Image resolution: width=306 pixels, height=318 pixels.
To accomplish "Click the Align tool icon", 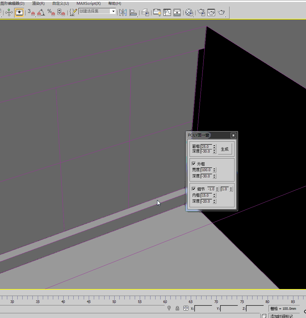I will [x=133, y=13].
